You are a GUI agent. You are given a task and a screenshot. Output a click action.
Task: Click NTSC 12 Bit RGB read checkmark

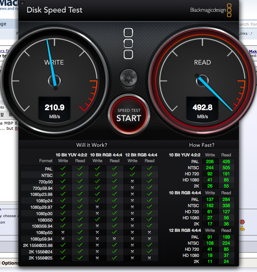[150, 175]
